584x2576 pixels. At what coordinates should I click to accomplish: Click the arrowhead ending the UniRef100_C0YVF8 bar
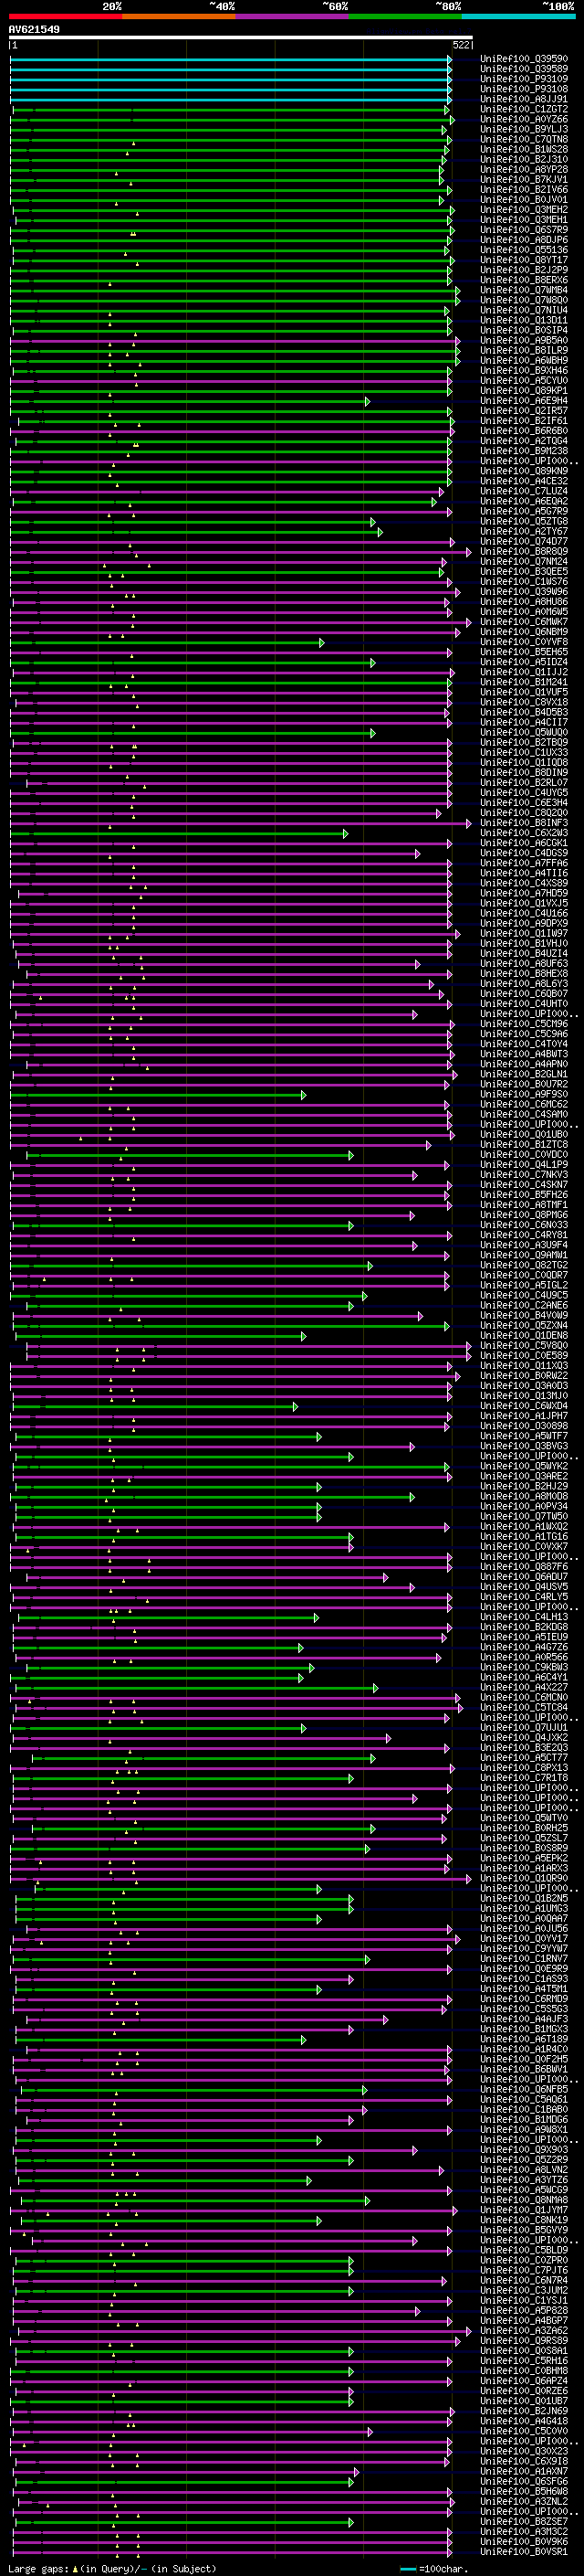pos(321,642)
